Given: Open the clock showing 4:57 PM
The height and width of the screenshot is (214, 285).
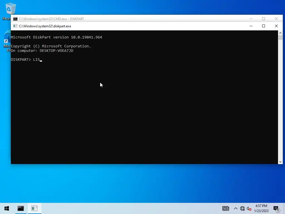Looking at the screenshot, I should 261,208.
